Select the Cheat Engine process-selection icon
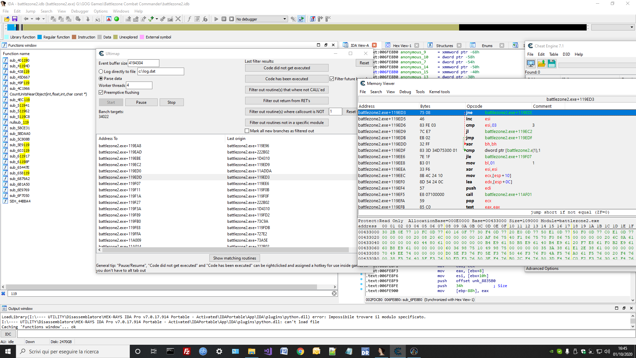636x358 pixels. click(531, 63)
